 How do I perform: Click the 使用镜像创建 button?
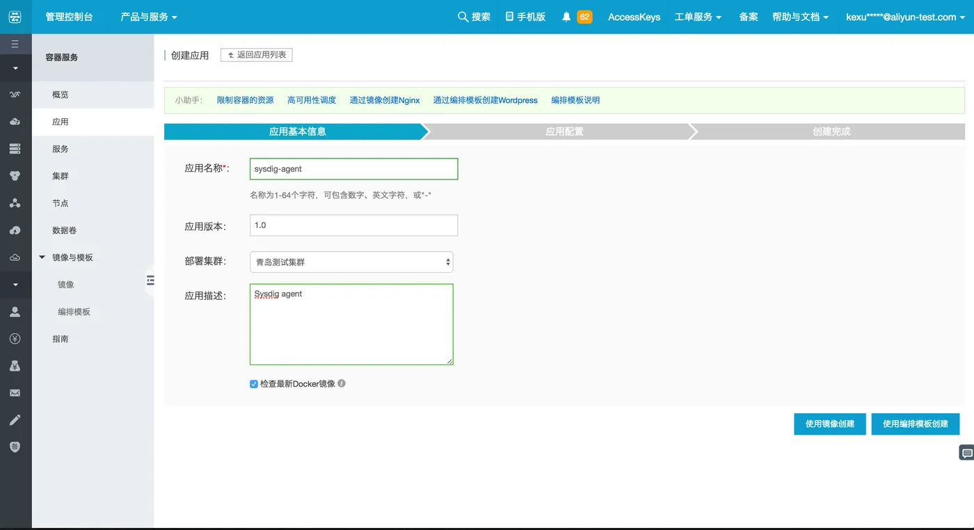click(829, 424)
